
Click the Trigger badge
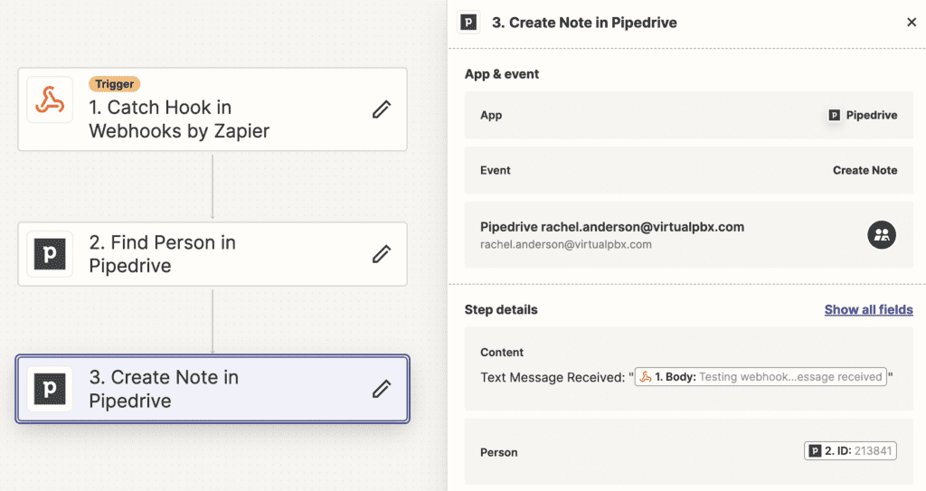click(x=115, y=84)
